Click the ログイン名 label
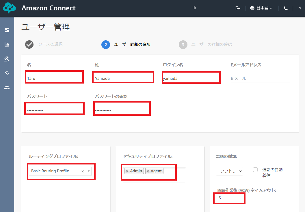The height and width of the screenshot is (212, 305). pyautogui.click(x=173, y=65)
